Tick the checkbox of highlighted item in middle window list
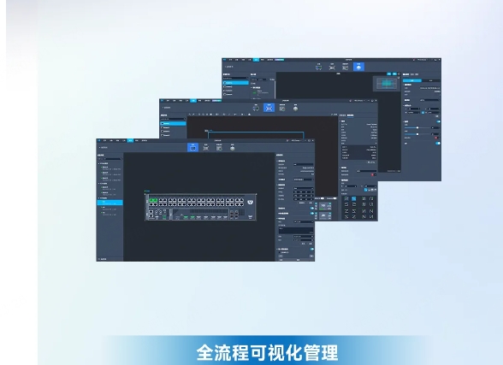 pos(163,123)
